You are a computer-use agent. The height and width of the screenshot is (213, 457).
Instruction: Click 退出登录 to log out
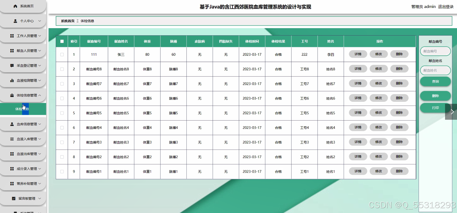click(x=446, y=7)
